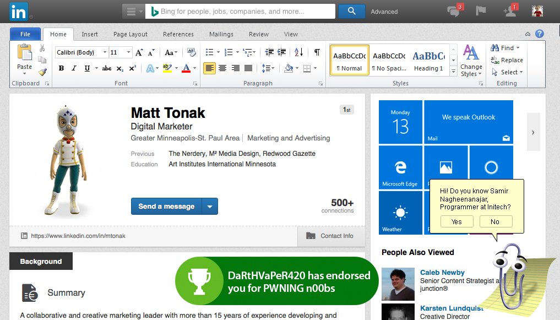Apply the yellow text highlight color

tap(167, 68)
